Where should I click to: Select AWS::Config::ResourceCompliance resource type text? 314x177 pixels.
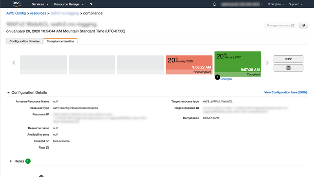coord(75,108)
